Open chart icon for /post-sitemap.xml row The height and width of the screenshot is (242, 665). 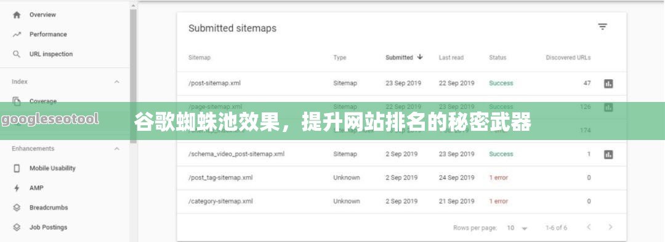608,84
